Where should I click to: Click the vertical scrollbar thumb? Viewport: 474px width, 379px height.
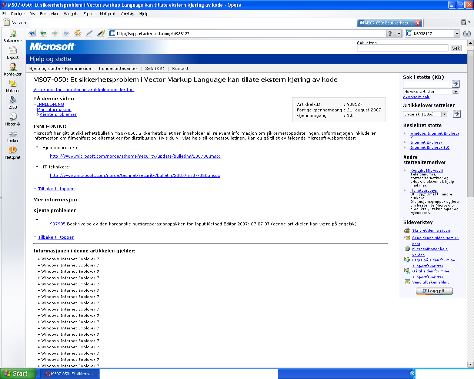tap(471, 124)
